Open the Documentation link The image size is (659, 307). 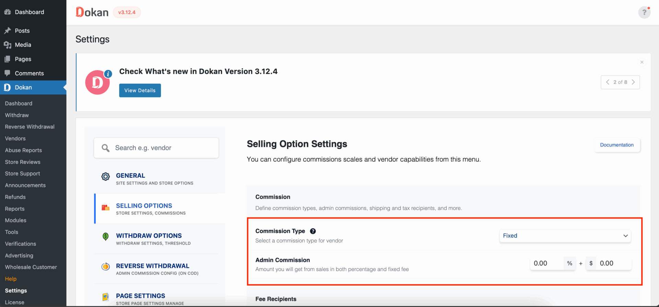click(617, 145)
